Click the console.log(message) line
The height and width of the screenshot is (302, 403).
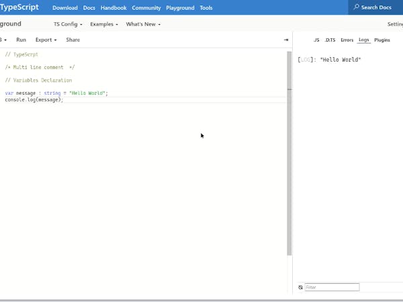(34, 99)
